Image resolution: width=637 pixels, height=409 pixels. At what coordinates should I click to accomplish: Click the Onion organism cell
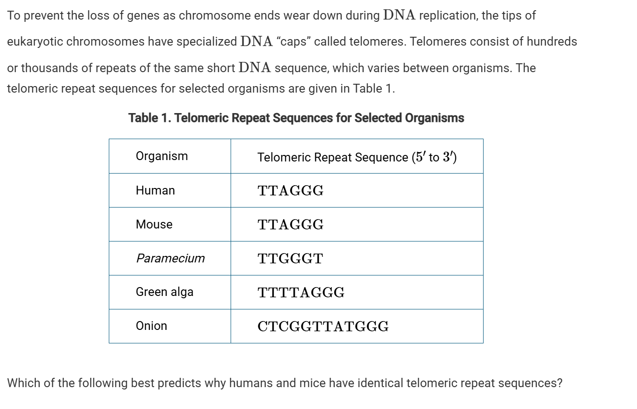point(151,326)
